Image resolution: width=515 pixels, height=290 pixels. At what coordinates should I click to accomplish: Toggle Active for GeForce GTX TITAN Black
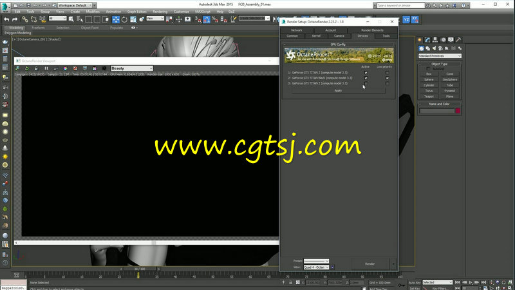click(366, 78)
